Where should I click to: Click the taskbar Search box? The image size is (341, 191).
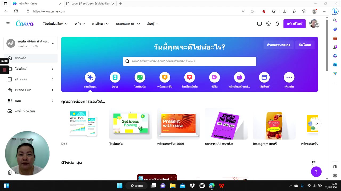137,186
